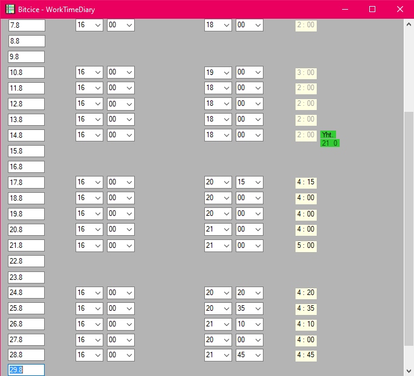Click the highlighted 29.8 date field
Image resolution: width=414 pixels, height=376 pixels.
(26, 370)
